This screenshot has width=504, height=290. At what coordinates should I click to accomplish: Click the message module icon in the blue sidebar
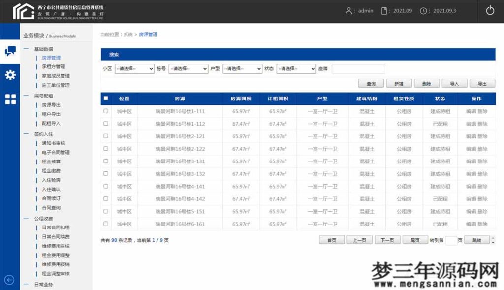click(10, 51)
